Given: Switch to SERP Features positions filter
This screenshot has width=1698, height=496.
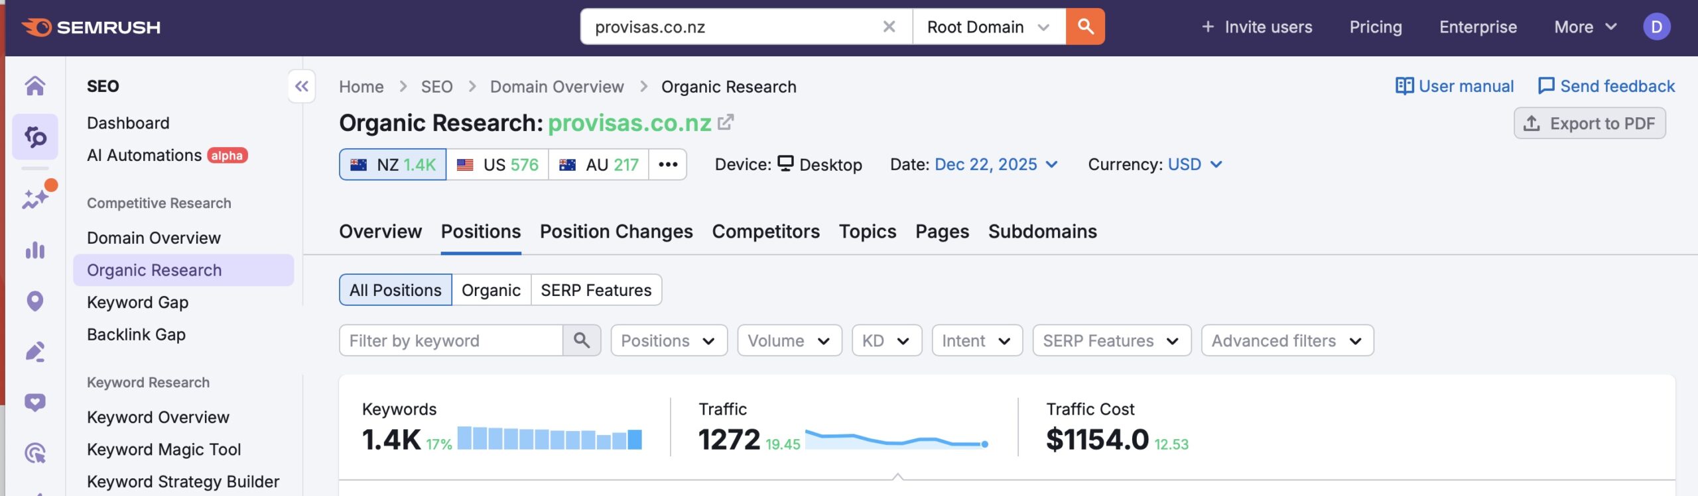Looking at the screenshot, I should (596, 290).
